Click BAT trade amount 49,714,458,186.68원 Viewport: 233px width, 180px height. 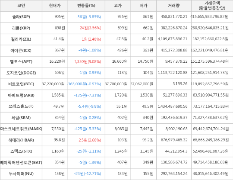(211, 162)
